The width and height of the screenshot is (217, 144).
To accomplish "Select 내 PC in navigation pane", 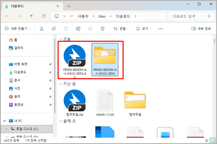I will point(15,121).
